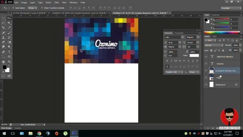Open the Essentials workspace dropdown

coord(231,8)
